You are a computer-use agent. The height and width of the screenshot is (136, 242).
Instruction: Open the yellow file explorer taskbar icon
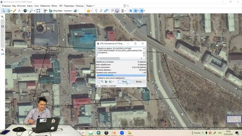click(x=130, y=133)
